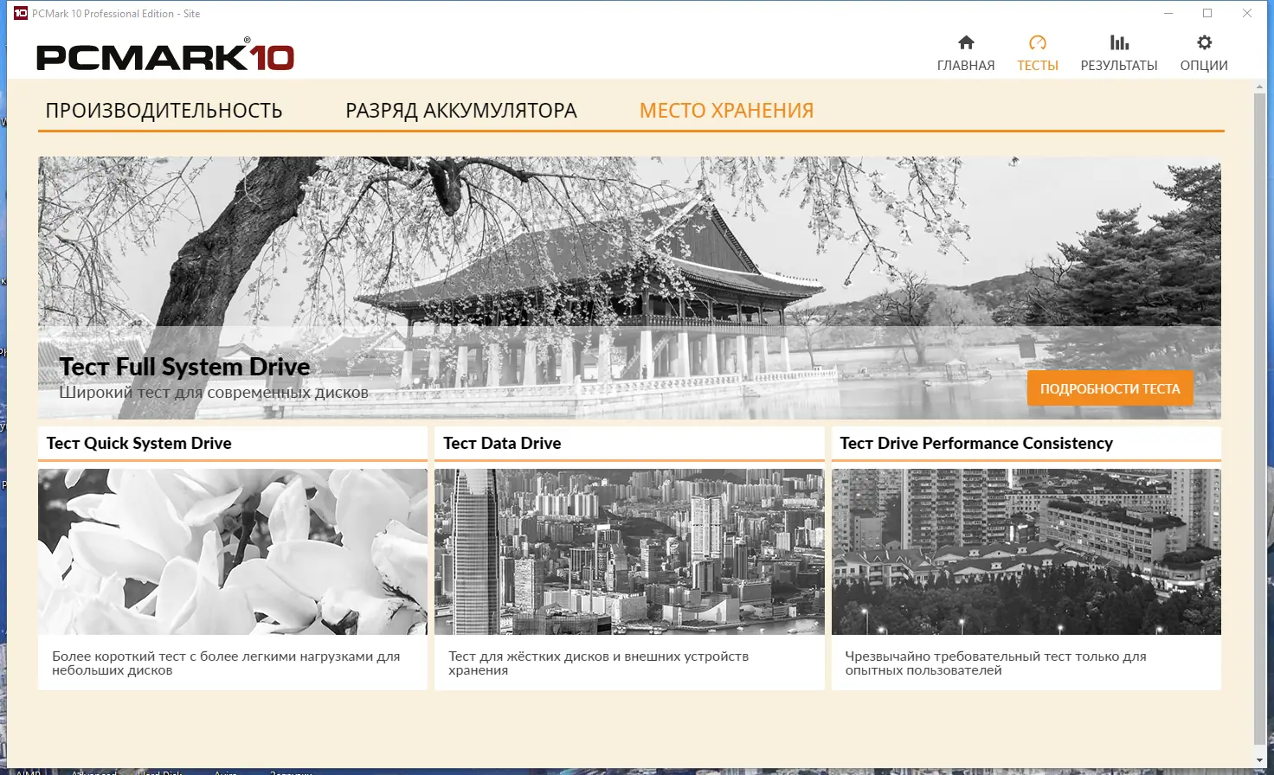Click the PCMARK 10 logo
This screenshot has height=775, width=1274.
coord(165,55)
